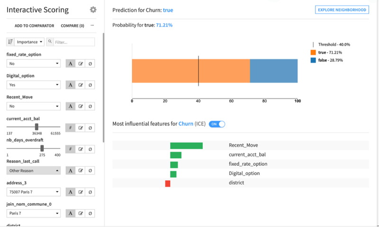Click the EXPLORE NEIGHBORHOOD button
The image size is (379, 227).
(x=342, y=9)
